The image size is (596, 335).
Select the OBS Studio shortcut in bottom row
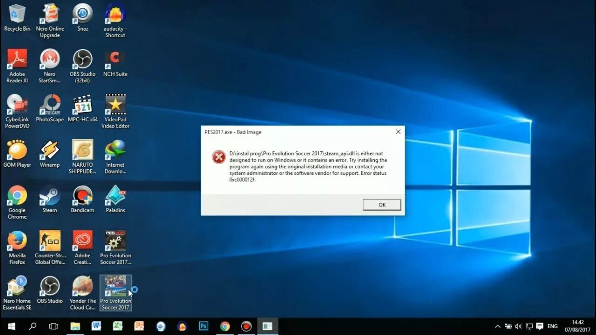click(x=50, y=290)
